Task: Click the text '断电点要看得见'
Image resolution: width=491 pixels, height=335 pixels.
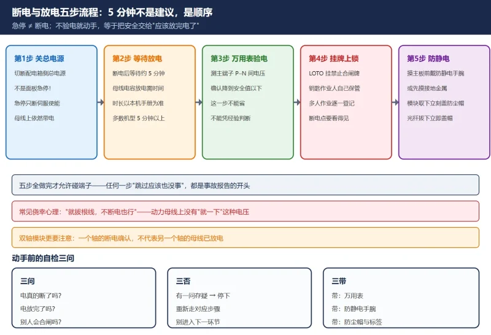Action: pyautogui.click(x=329, y=118)
